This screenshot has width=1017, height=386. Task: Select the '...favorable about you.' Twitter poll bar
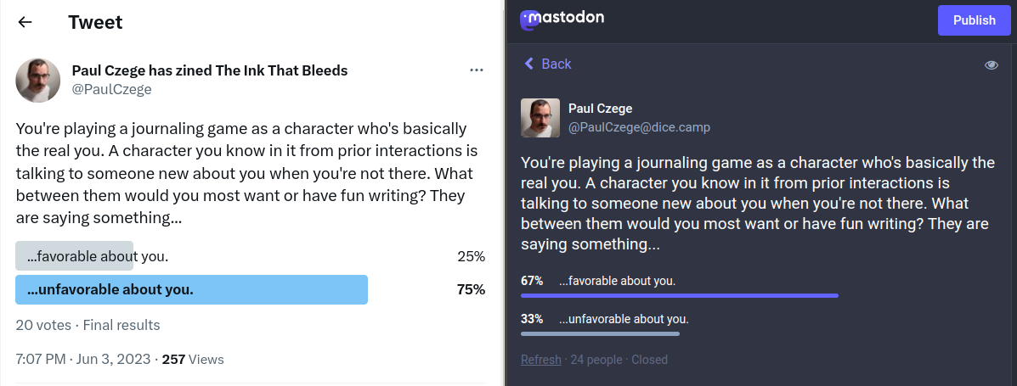(x=75, y=256)
